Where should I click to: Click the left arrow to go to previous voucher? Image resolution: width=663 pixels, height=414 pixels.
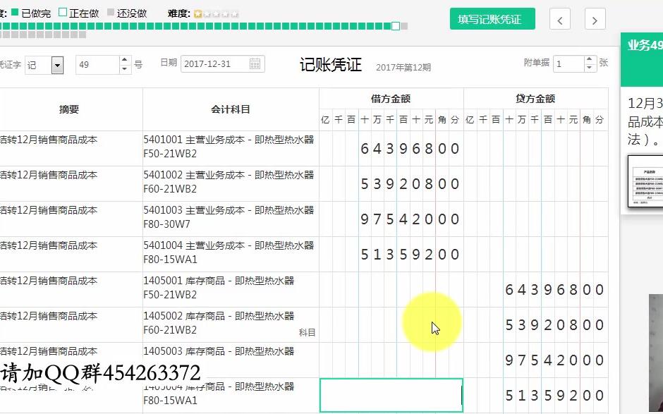(559, 19)
